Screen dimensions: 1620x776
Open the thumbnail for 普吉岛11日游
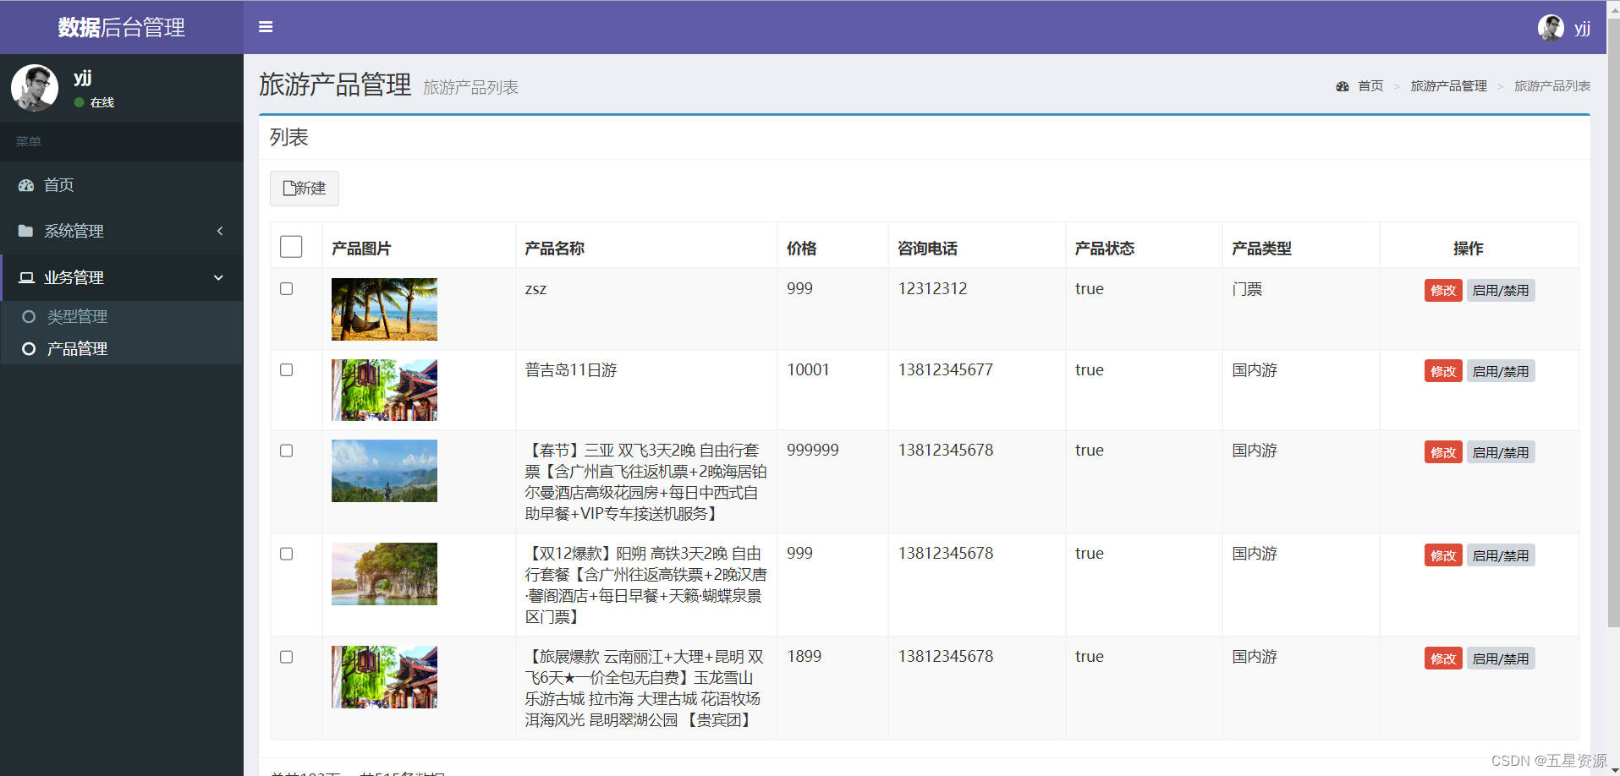(384, 391)
